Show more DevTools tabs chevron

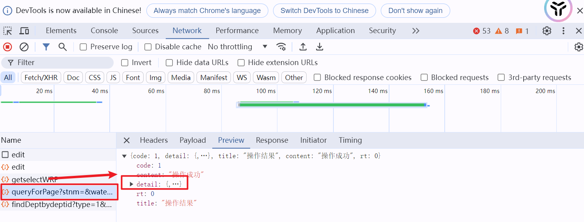416,31
